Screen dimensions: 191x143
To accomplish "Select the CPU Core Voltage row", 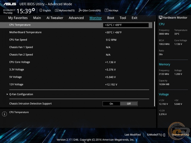I will coord(76,62).
